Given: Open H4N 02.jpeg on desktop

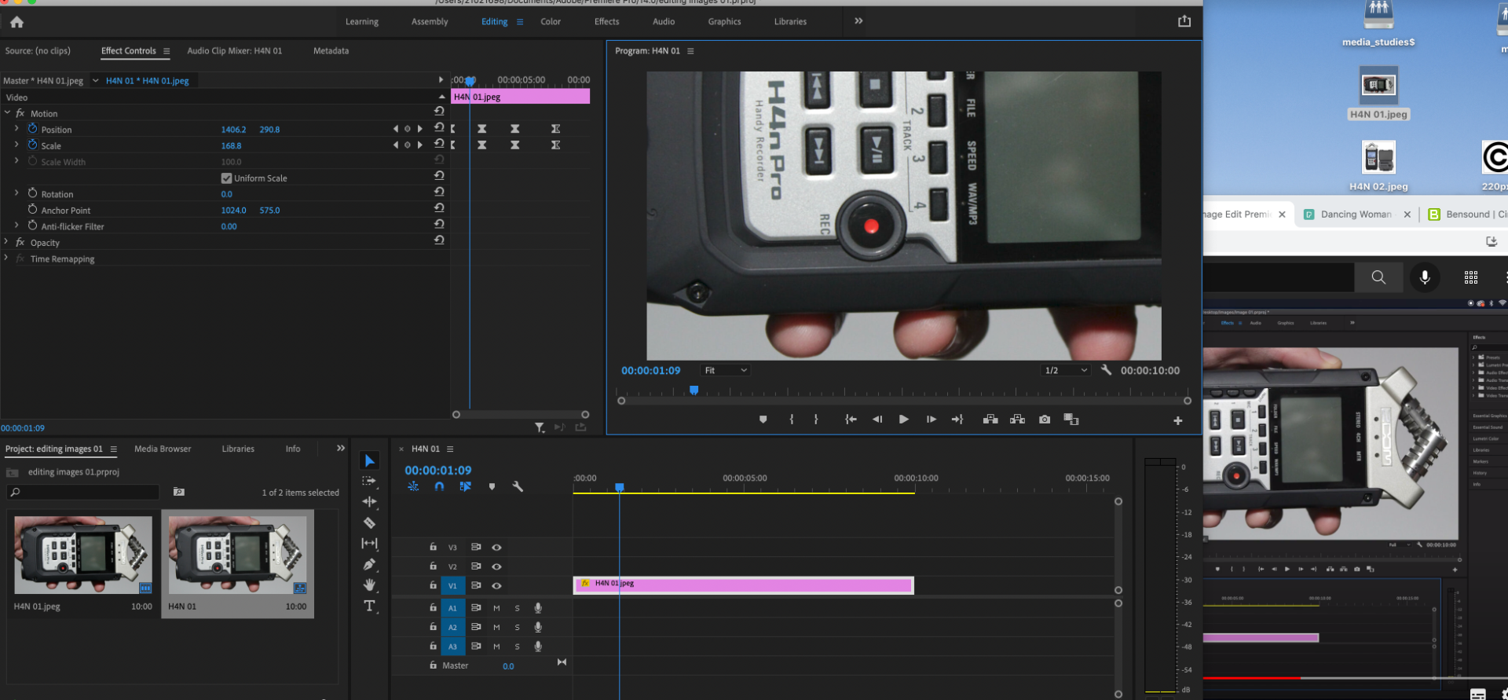Looking at the screenshot, I should 1378,158.
